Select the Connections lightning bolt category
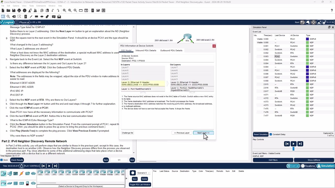Screen dimensions: 335x188 [x=21, y=173]
